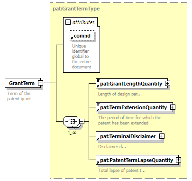
Task: Click reference arrow icon on pat:TerminalDisclaimer
Action: [98, 139]
